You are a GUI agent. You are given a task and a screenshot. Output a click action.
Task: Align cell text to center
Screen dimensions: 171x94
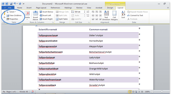point(97,15)
